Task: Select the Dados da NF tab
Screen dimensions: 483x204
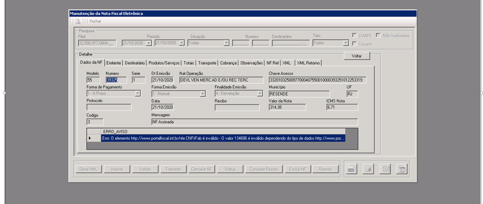Action: 92,62
